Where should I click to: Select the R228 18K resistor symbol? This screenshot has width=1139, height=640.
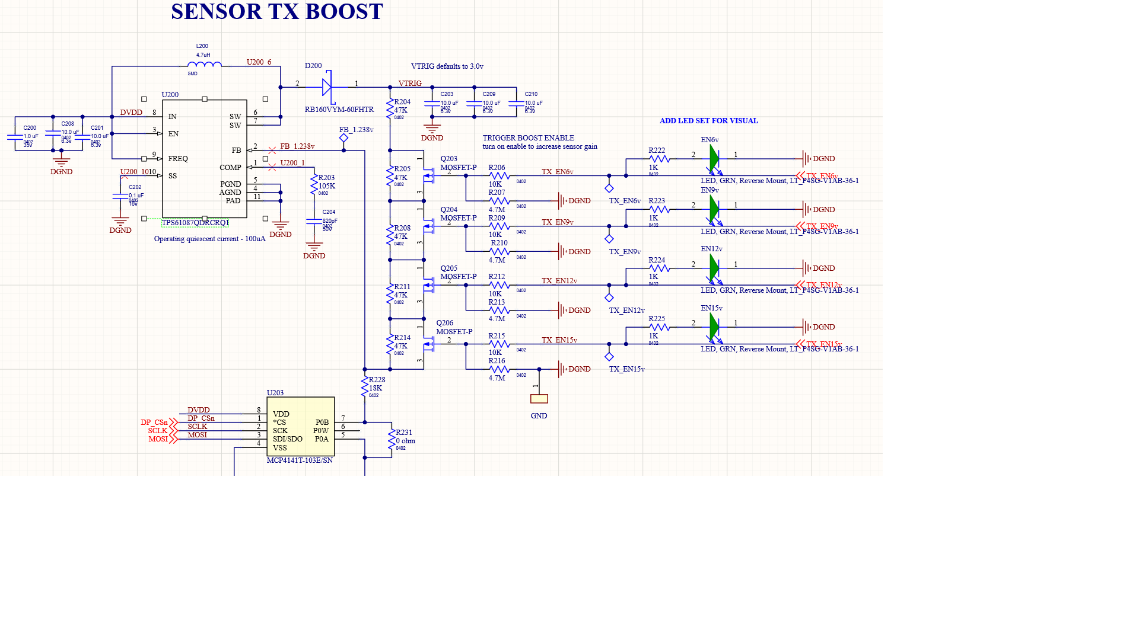(x=364, y=388)
